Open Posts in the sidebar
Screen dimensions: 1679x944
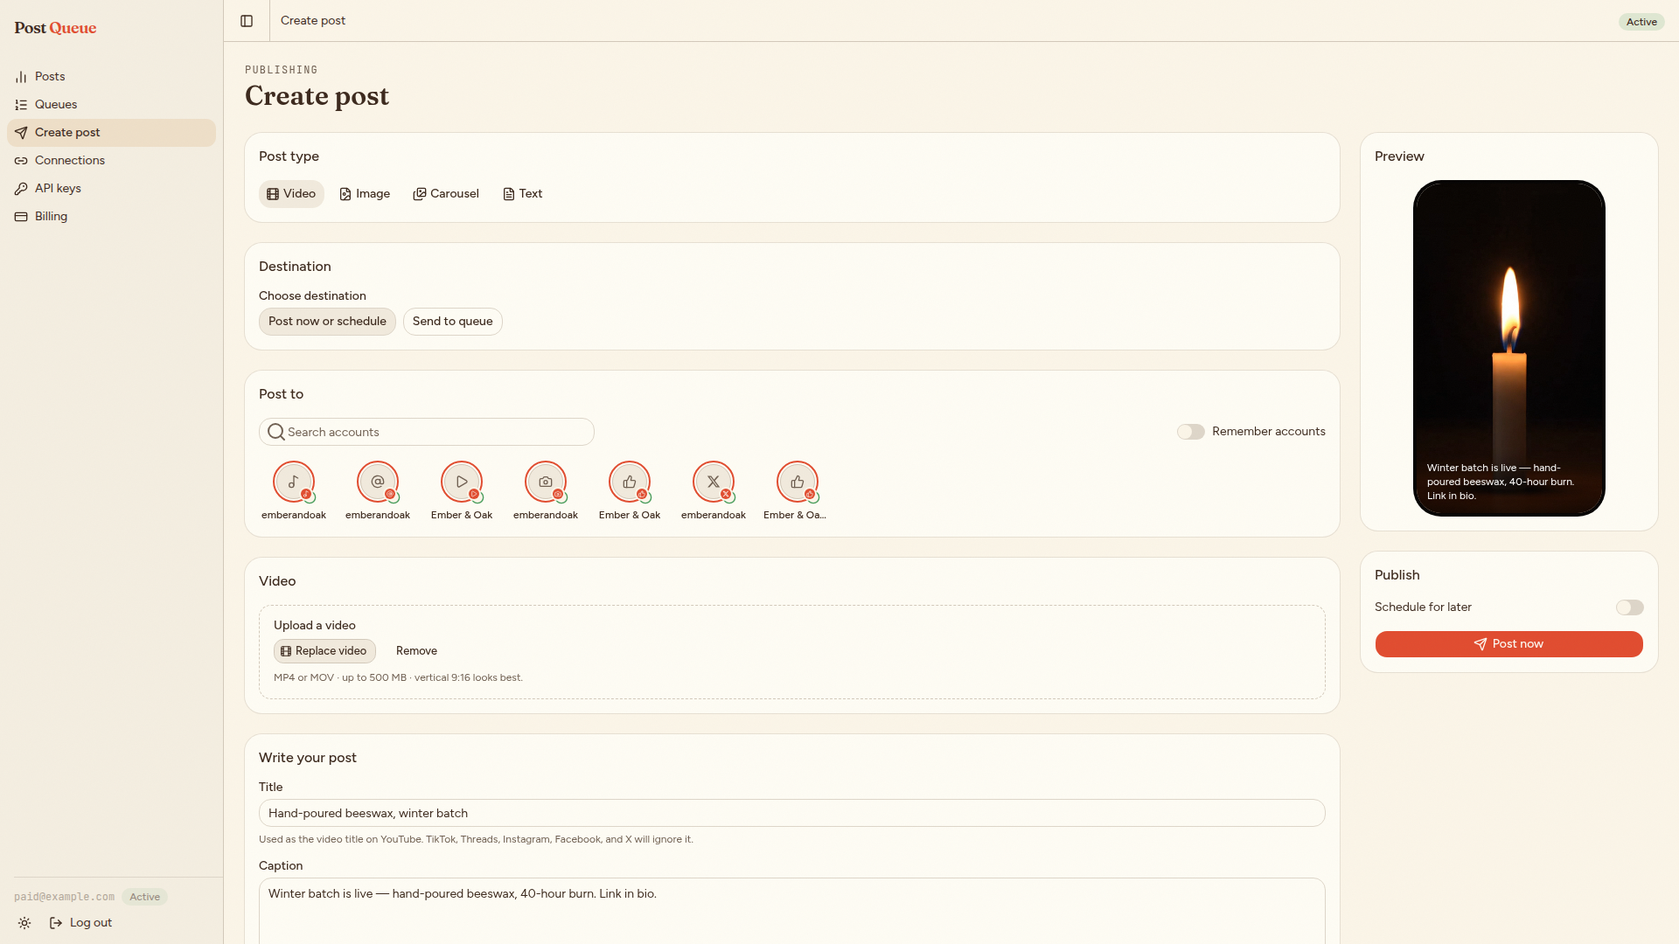(111, 77)
